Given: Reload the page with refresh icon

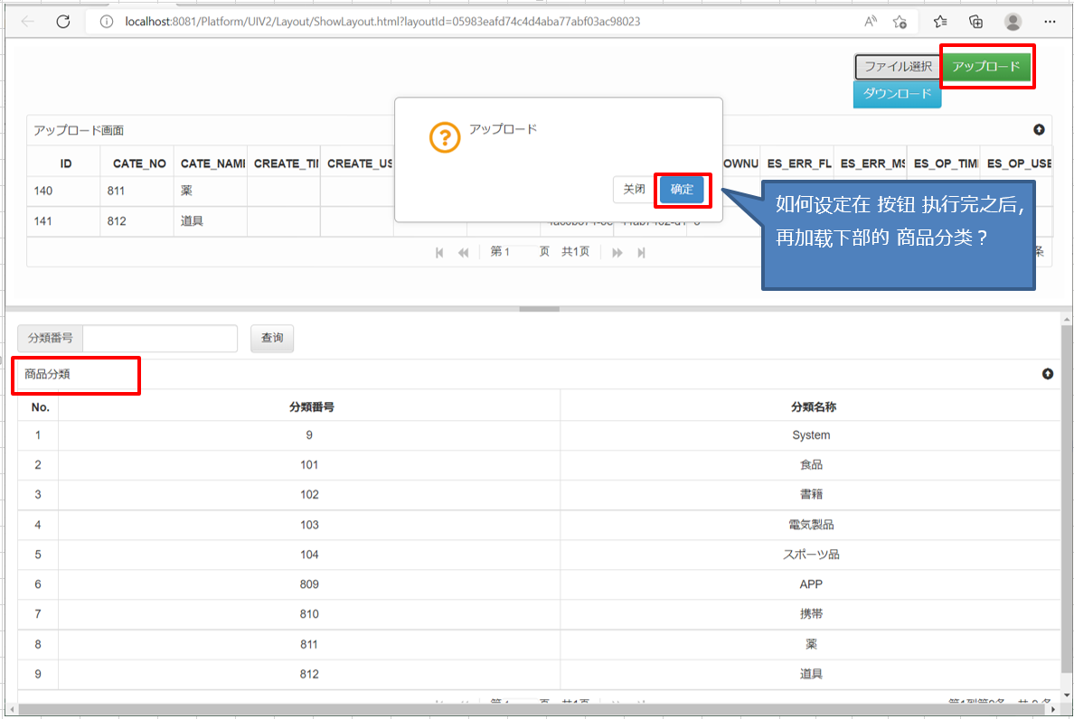Looking at the screenshot, I should [63, 22].
